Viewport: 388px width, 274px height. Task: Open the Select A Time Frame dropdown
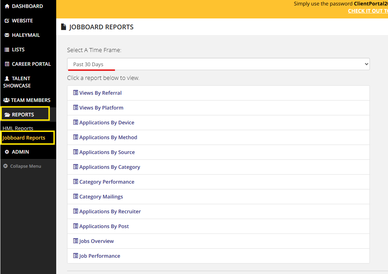tap(218, 64)
